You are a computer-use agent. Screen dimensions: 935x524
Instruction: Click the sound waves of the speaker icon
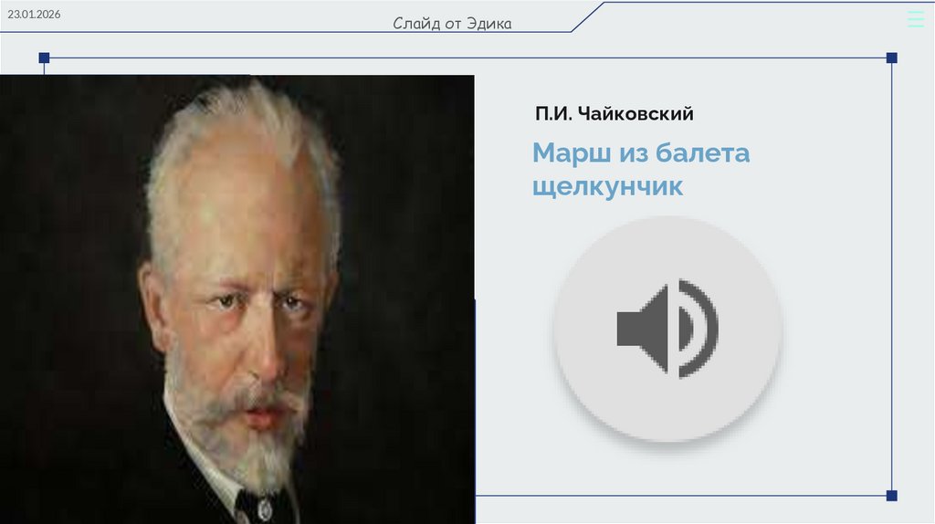699,329
